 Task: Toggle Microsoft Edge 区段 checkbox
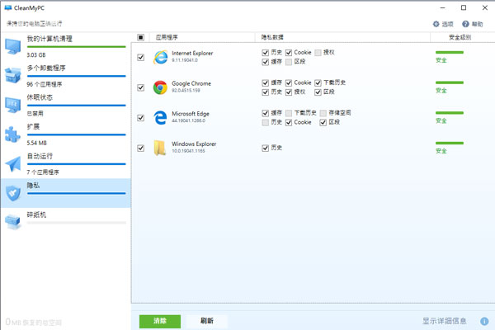click(x=323, y=123)
